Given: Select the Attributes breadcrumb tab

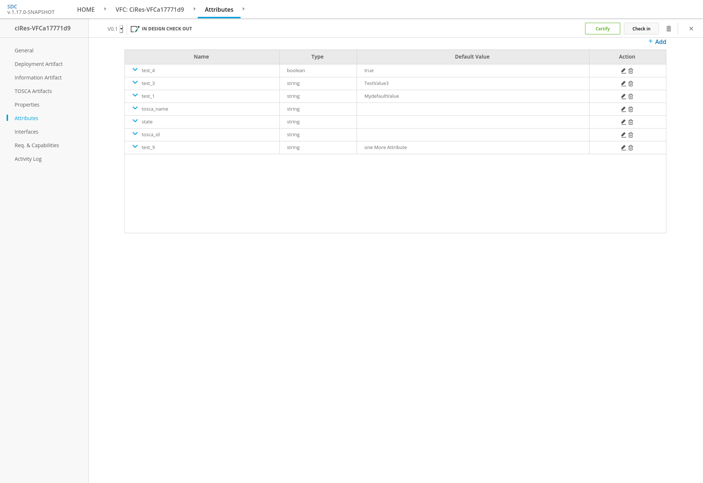Looking at the screenshot, I should (219, 10).
